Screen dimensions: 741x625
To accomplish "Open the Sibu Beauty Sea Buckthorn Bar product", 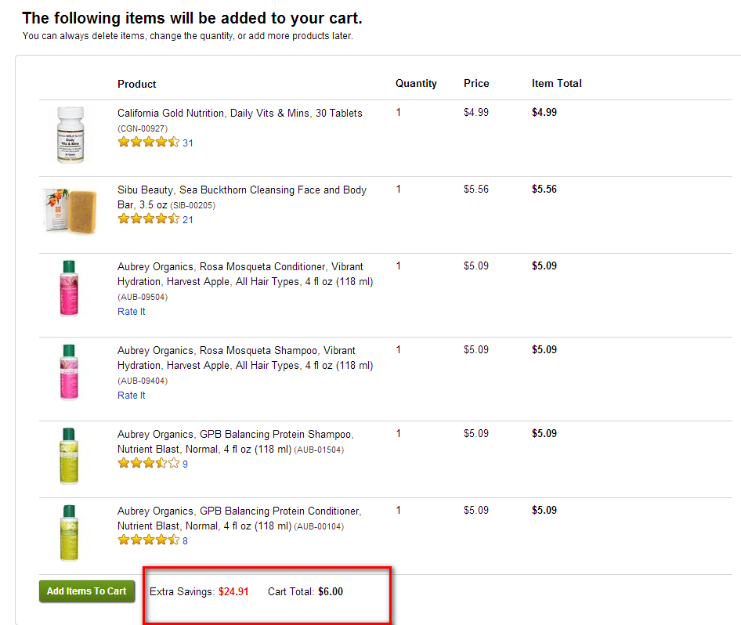I will coord(242,197).
